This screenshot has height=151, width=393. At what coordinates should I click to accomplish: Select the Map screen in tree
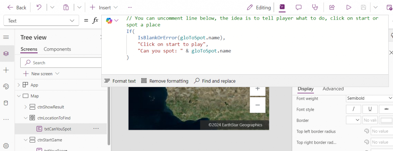click(35, 96)
